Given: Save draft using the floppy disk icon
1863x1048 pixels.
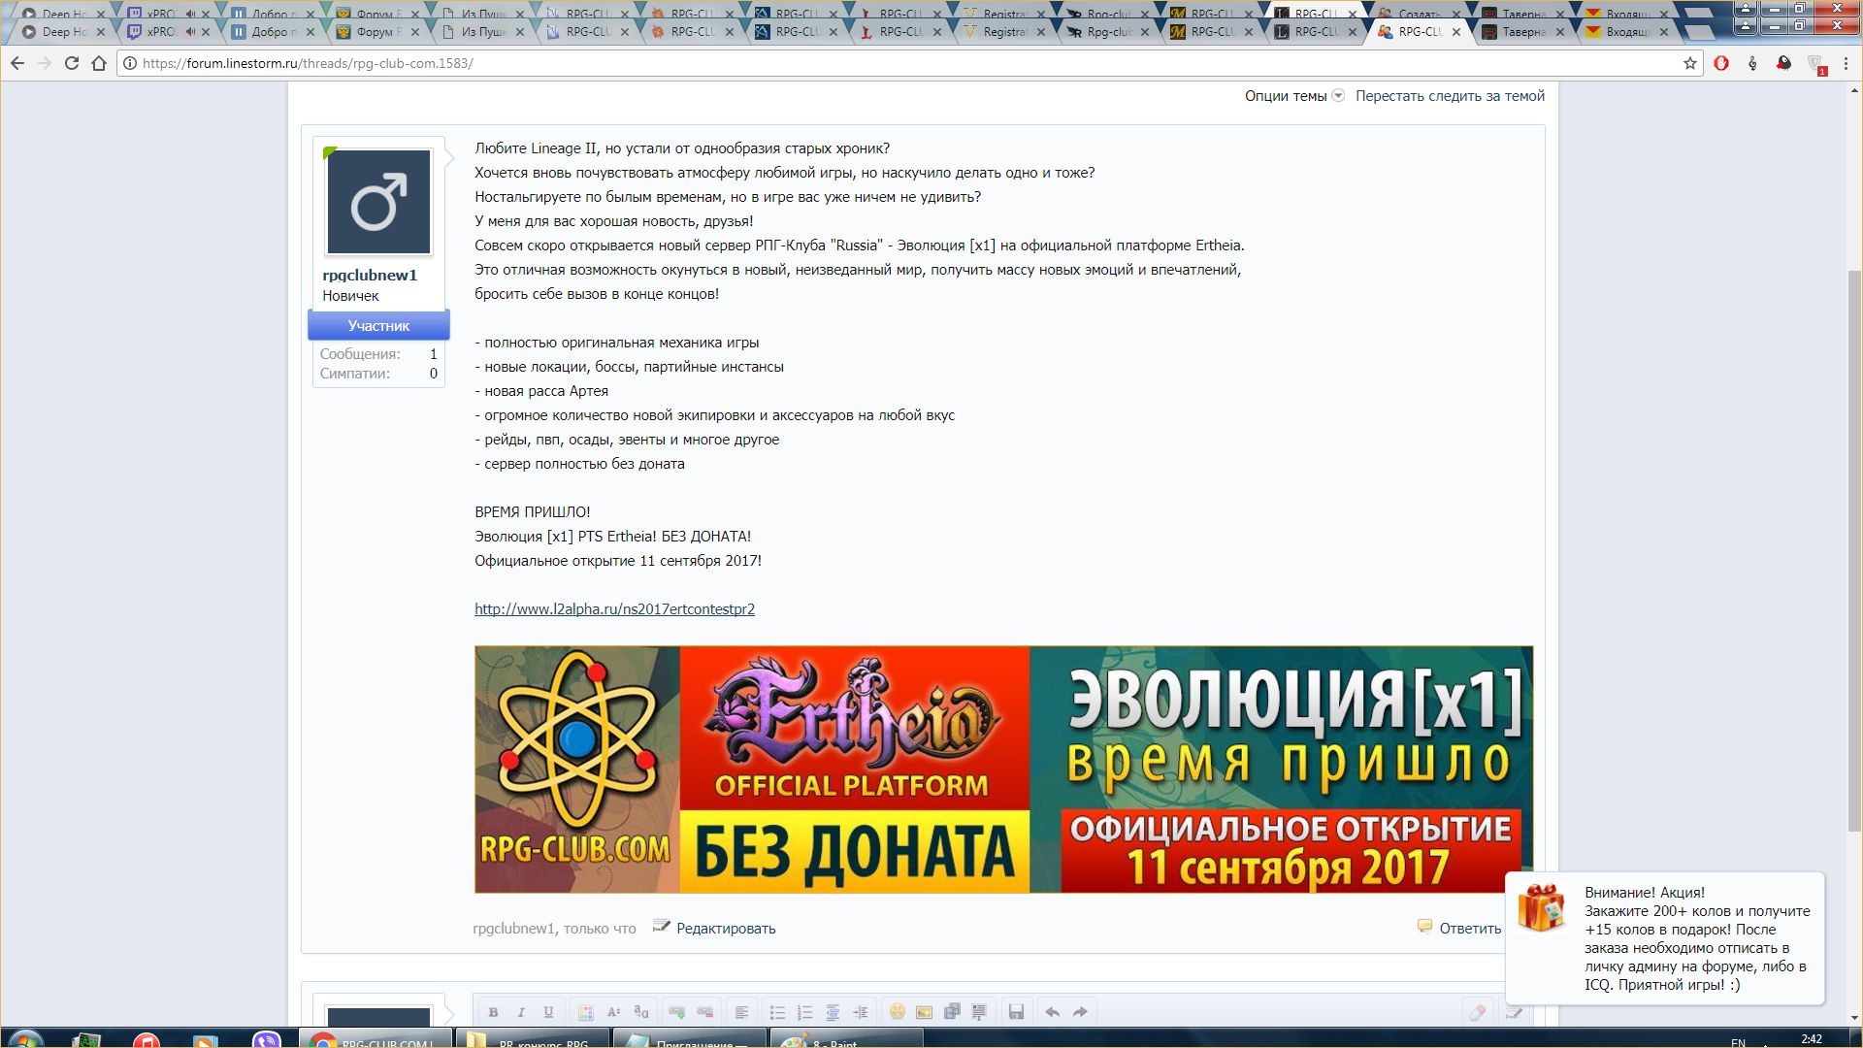Looking at the screenshot, I should 1016,1012.
